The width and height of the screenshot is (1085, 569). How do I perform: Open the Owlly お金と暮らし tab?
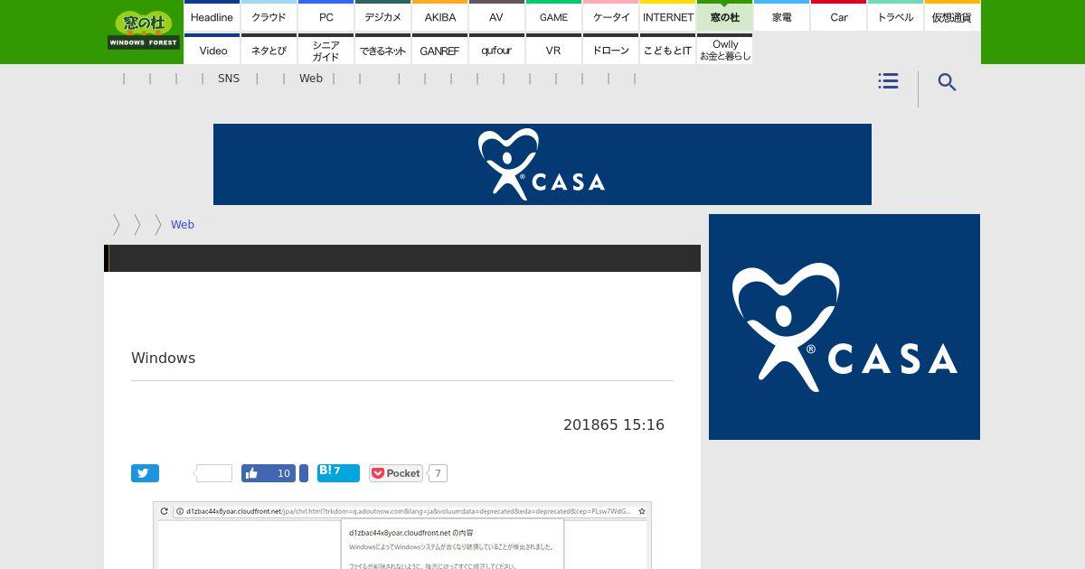(724, 50)
